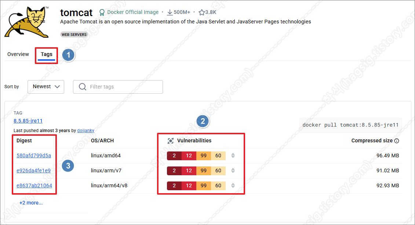Click the search magnifier in Filter tags
The height and width of the screenshot is (225, 415).
[x=83, y=87]
